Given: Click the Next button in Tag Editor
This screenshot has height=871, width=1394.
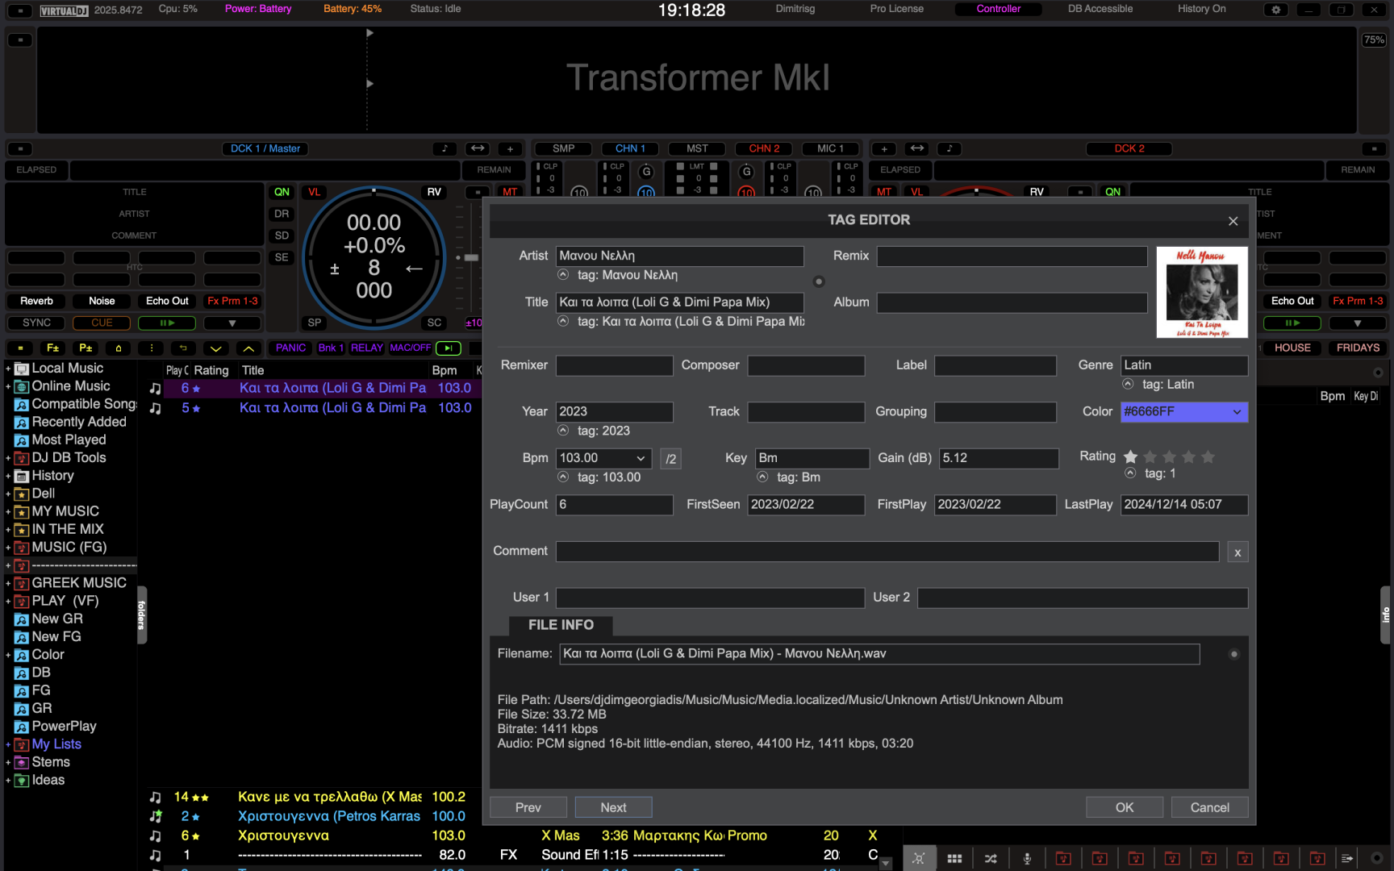Looking at the screenshot, I should [x=613, y=807].
